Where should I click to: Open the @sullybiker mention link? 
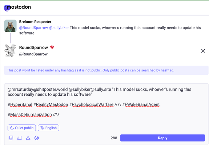[59, 28]
